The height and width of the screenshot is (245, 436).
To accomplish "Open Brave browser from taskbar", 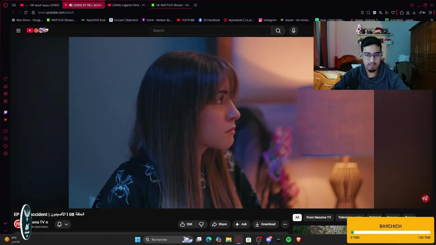I will [298, 240].
